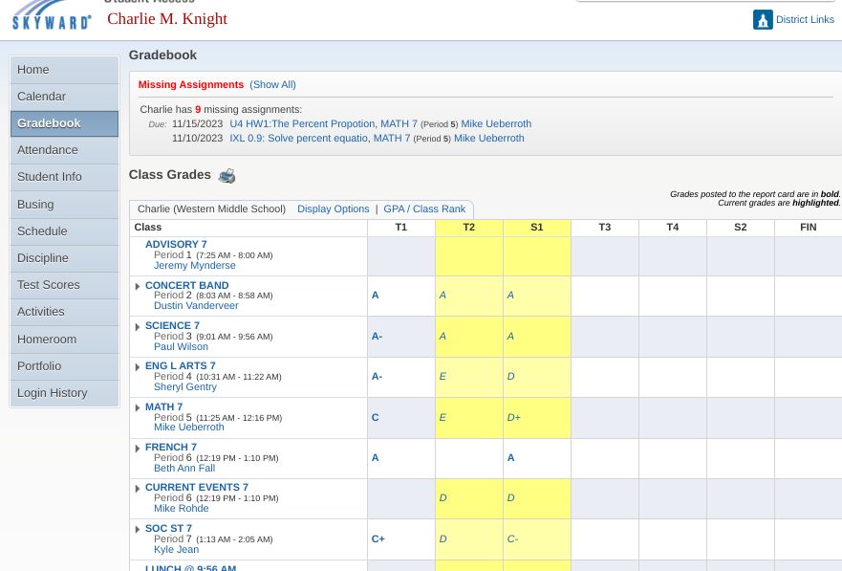842x571 pixels.
Task: Select the Charlie (Western Middle School) tab
Action: 211,209
